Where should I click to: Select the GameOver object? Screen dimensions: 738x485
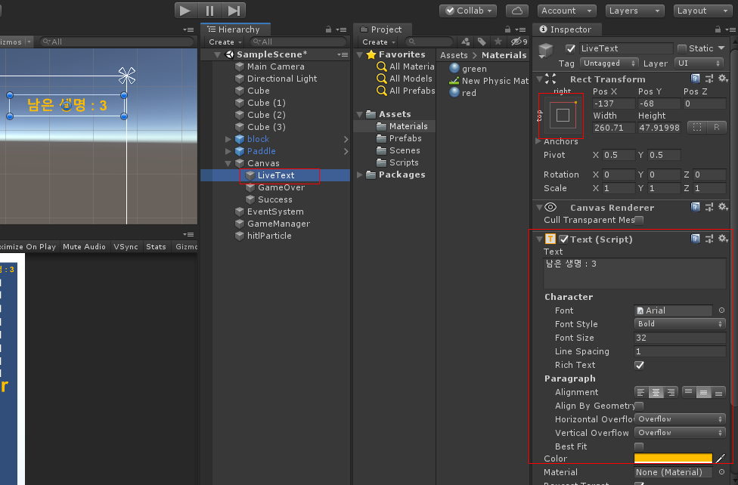click(x=281, y=187)
